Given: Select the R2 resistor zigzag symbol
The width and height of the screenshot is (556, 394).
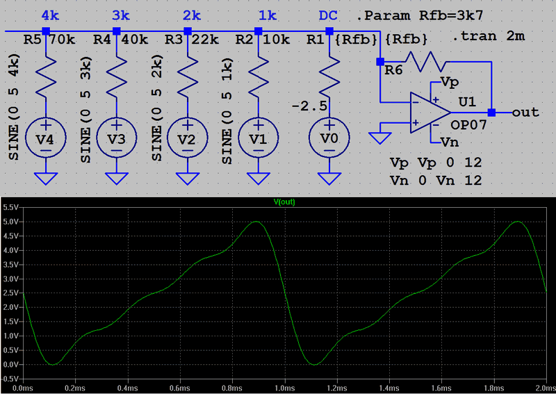Looking at the screenshot, I should tap(258, 77).
